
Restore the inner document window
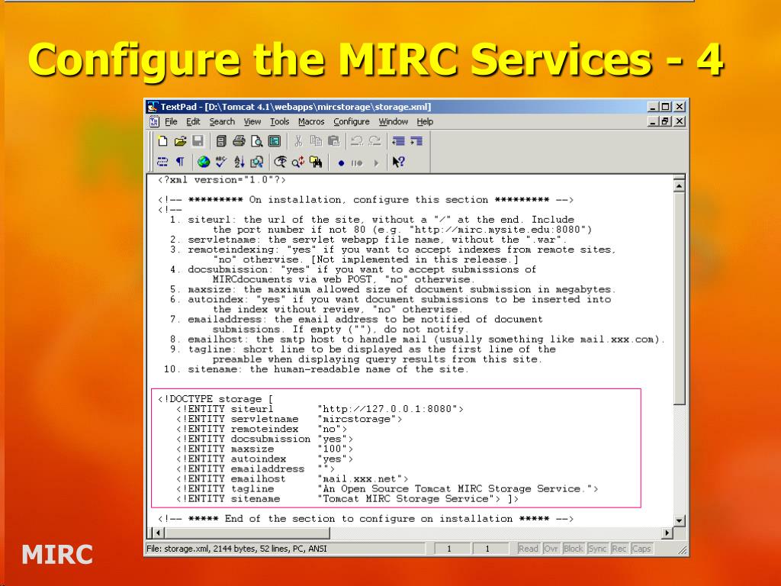(665, 121)
